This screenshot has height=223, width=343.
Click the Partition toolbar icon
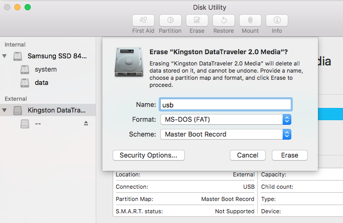tap(170, 20)
